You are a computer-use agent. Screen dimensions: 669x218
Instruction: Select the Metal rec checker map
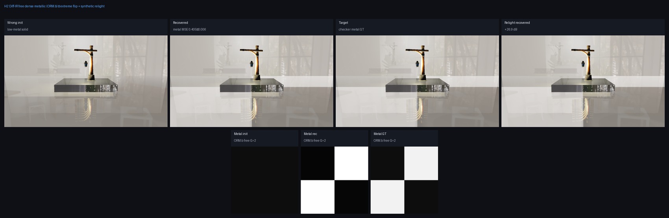(x=334, y=180)
